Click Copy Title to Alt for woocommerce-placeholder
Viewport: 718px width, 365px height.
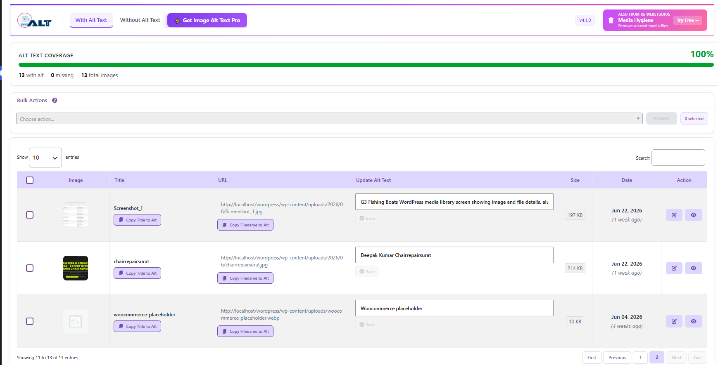pyautogui.click(x=138, y=326)
